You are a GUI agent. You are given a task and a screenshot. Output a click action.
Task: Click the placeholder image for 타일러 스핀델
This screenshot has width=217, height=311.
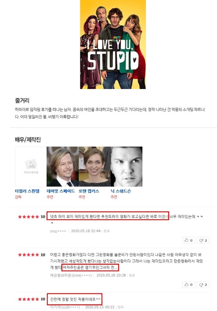click(x=31, y=167)
